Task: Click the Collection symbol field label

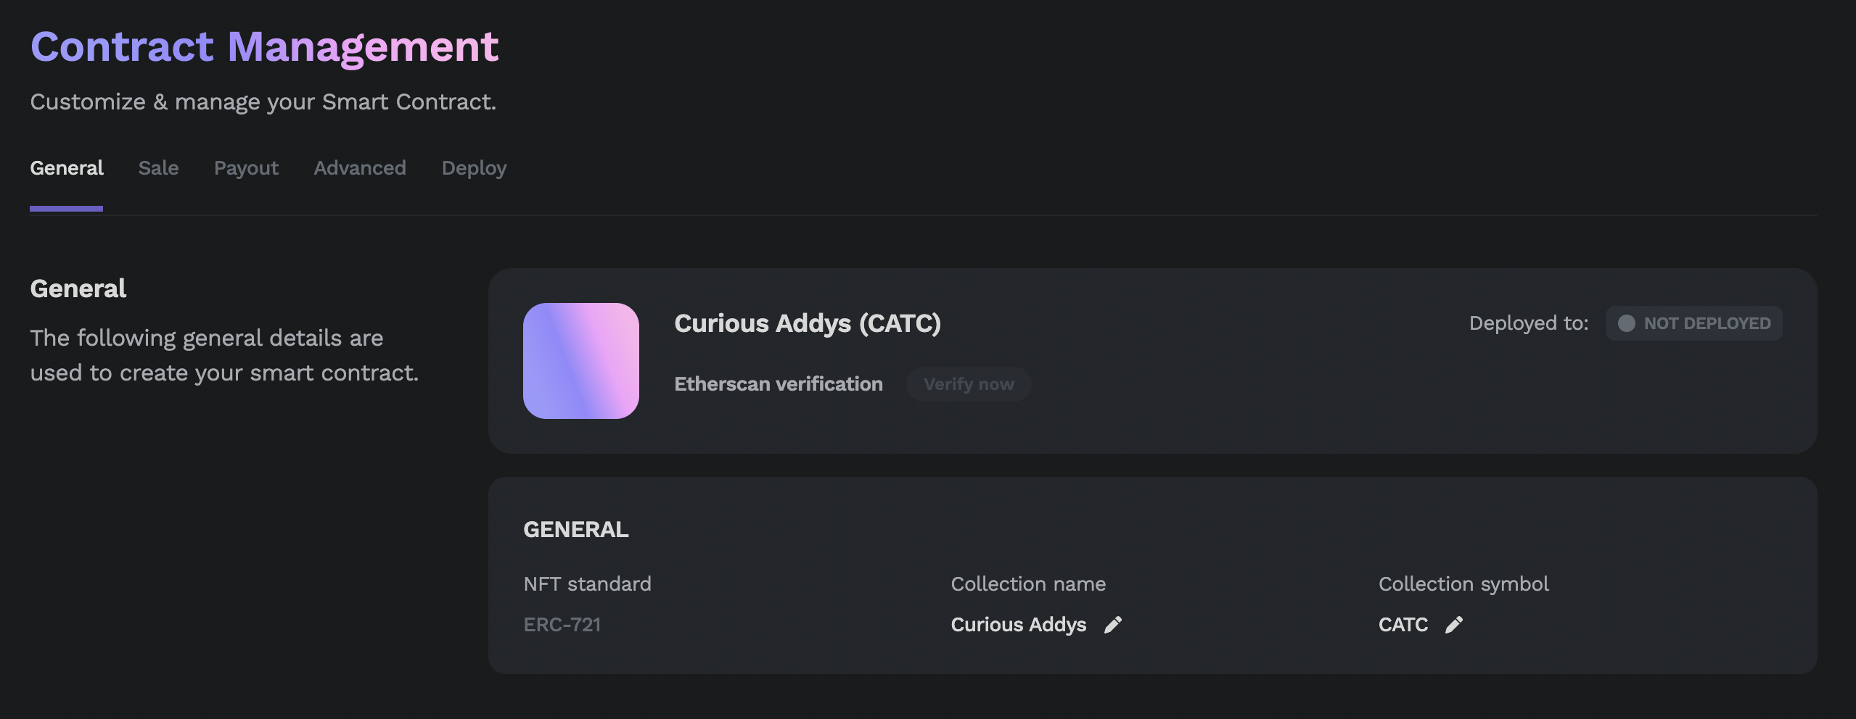Action: [x=1463, y=584]
